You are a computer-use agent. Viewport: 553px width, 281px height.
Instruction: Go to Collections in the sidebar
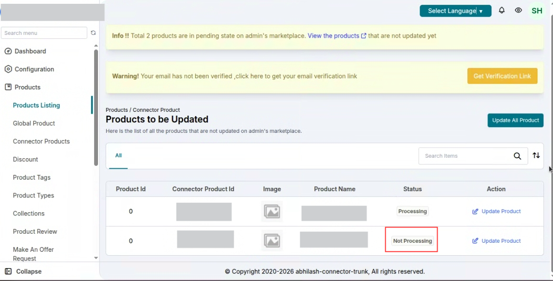29,213
